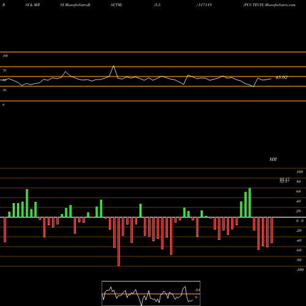
Task: Click the '517119' stock code text
Action: (204, 5)
